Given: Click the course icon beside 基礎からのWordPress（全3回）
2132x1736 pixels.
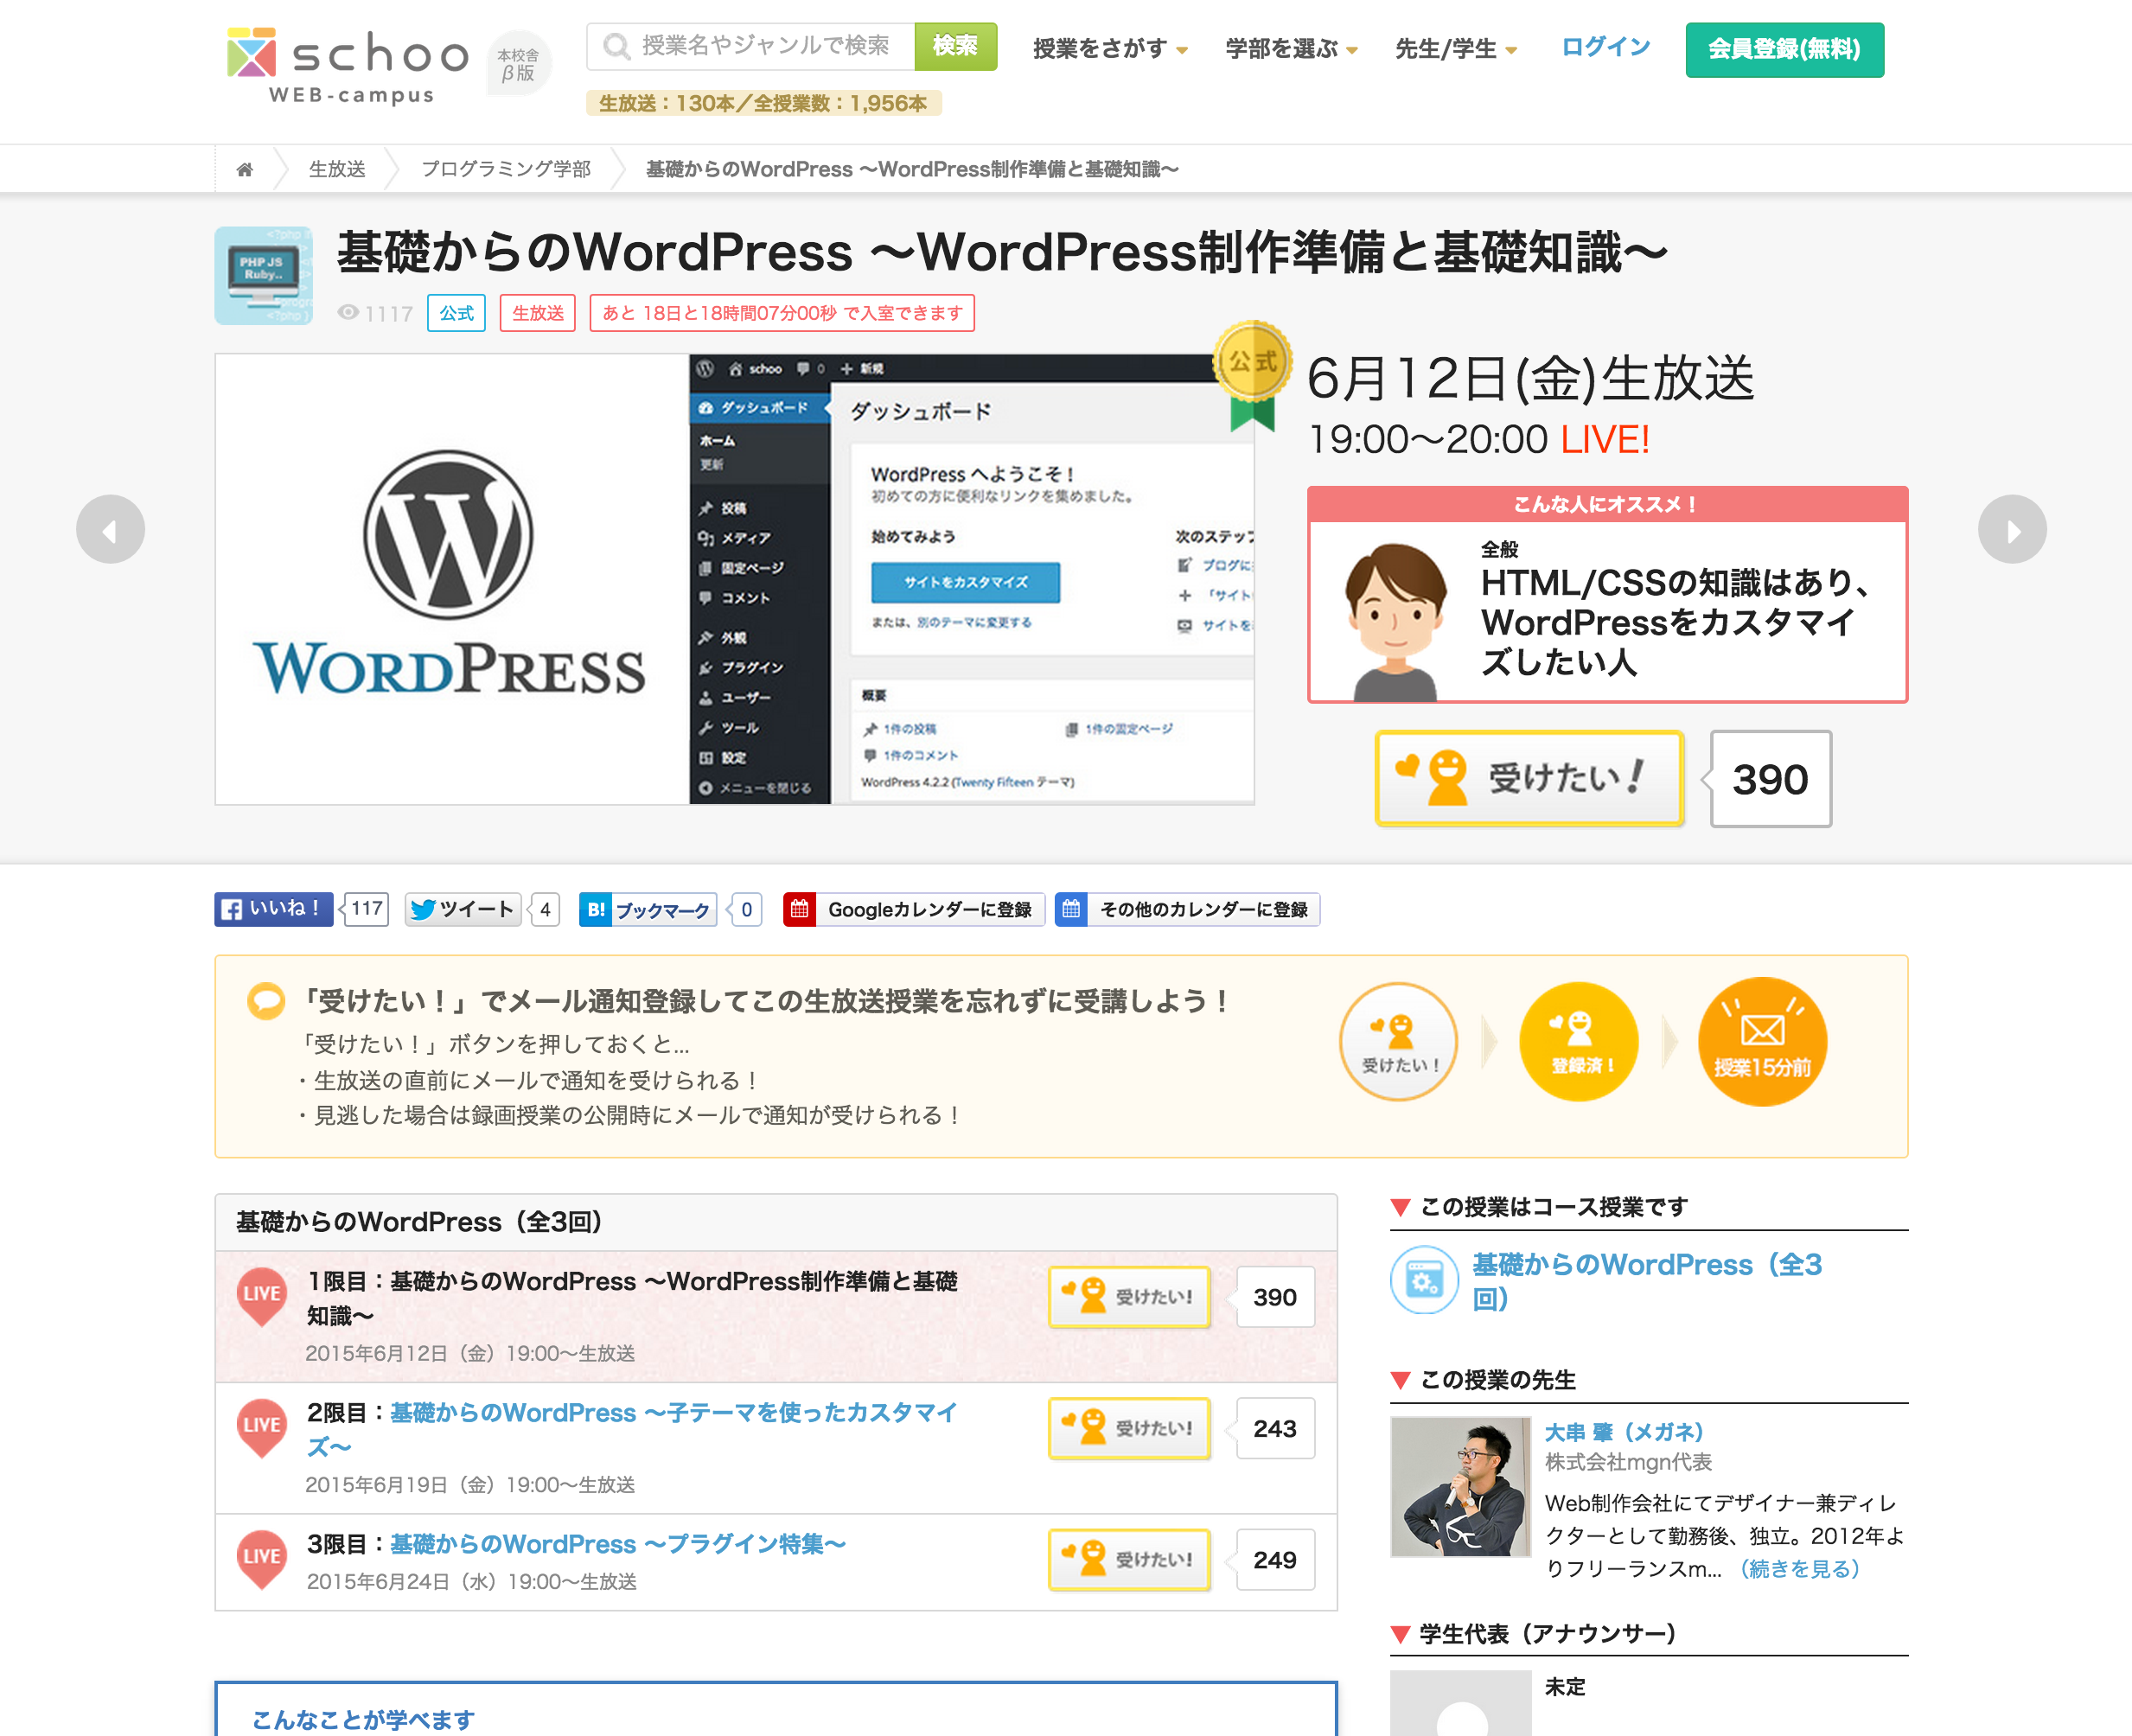Looking at the screenshot, I should point(1424,1280).
